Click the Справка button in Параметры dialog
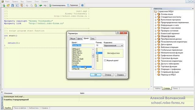195x110 pixels. [120, 75]
